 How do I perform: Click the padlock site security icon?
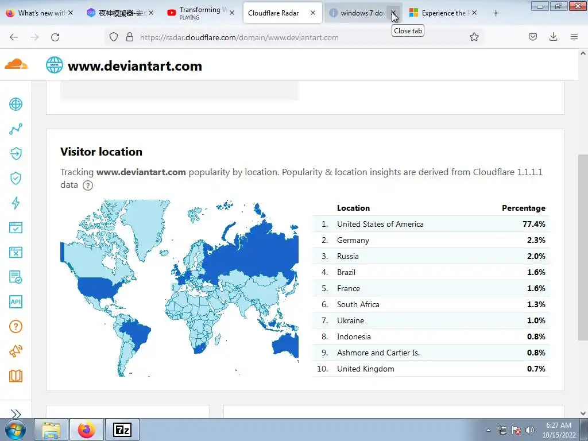pos(130,37)
